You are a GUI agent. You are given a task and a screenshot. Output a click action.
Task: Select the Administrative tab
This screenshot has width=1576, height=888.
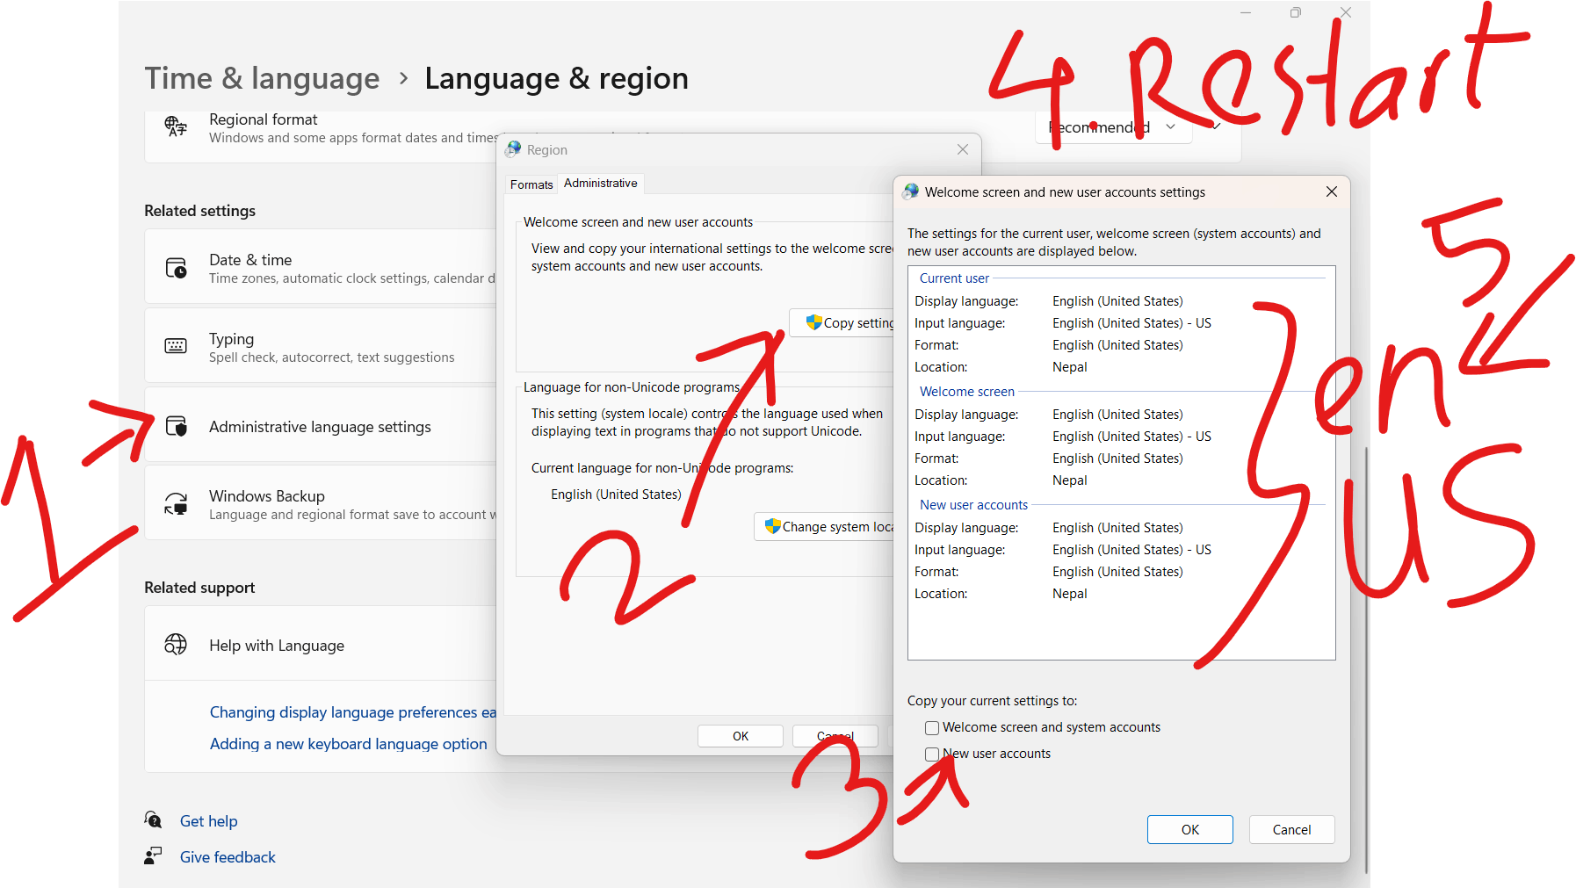coord(600,183)
